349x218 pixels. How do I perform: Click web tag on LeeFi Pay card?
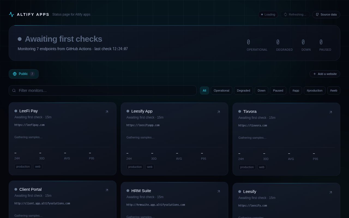point(38,167)
